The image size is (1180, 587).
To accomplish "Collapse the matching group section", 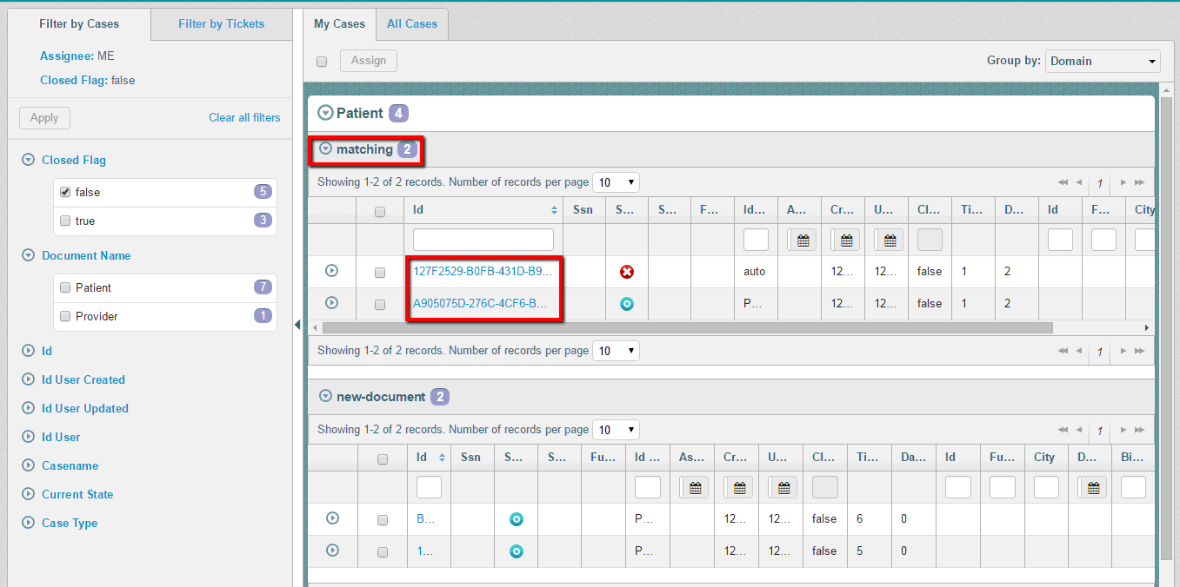I will coord(326,149).
